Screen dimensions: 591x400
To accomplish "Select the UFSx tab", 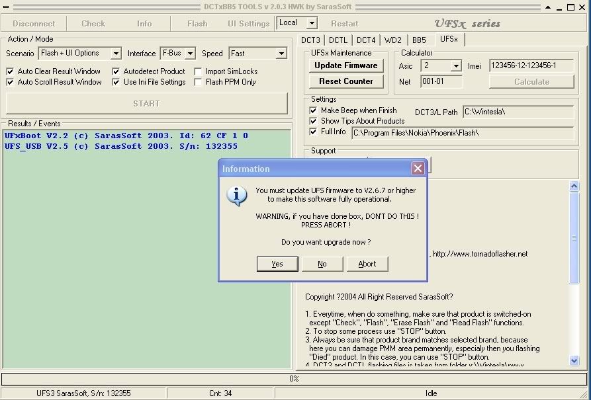I will click(449, 39).
